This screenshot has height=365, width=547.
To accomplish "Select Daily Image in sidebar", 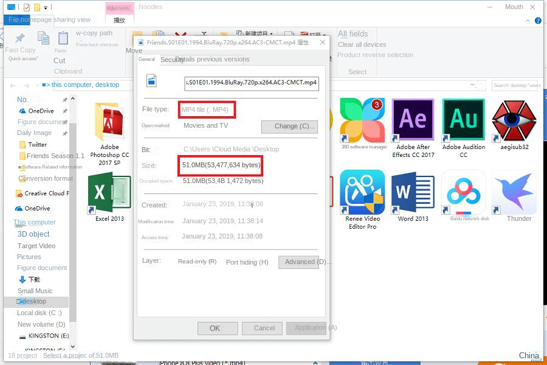I will pyautogui.click(x=34, y=133).
